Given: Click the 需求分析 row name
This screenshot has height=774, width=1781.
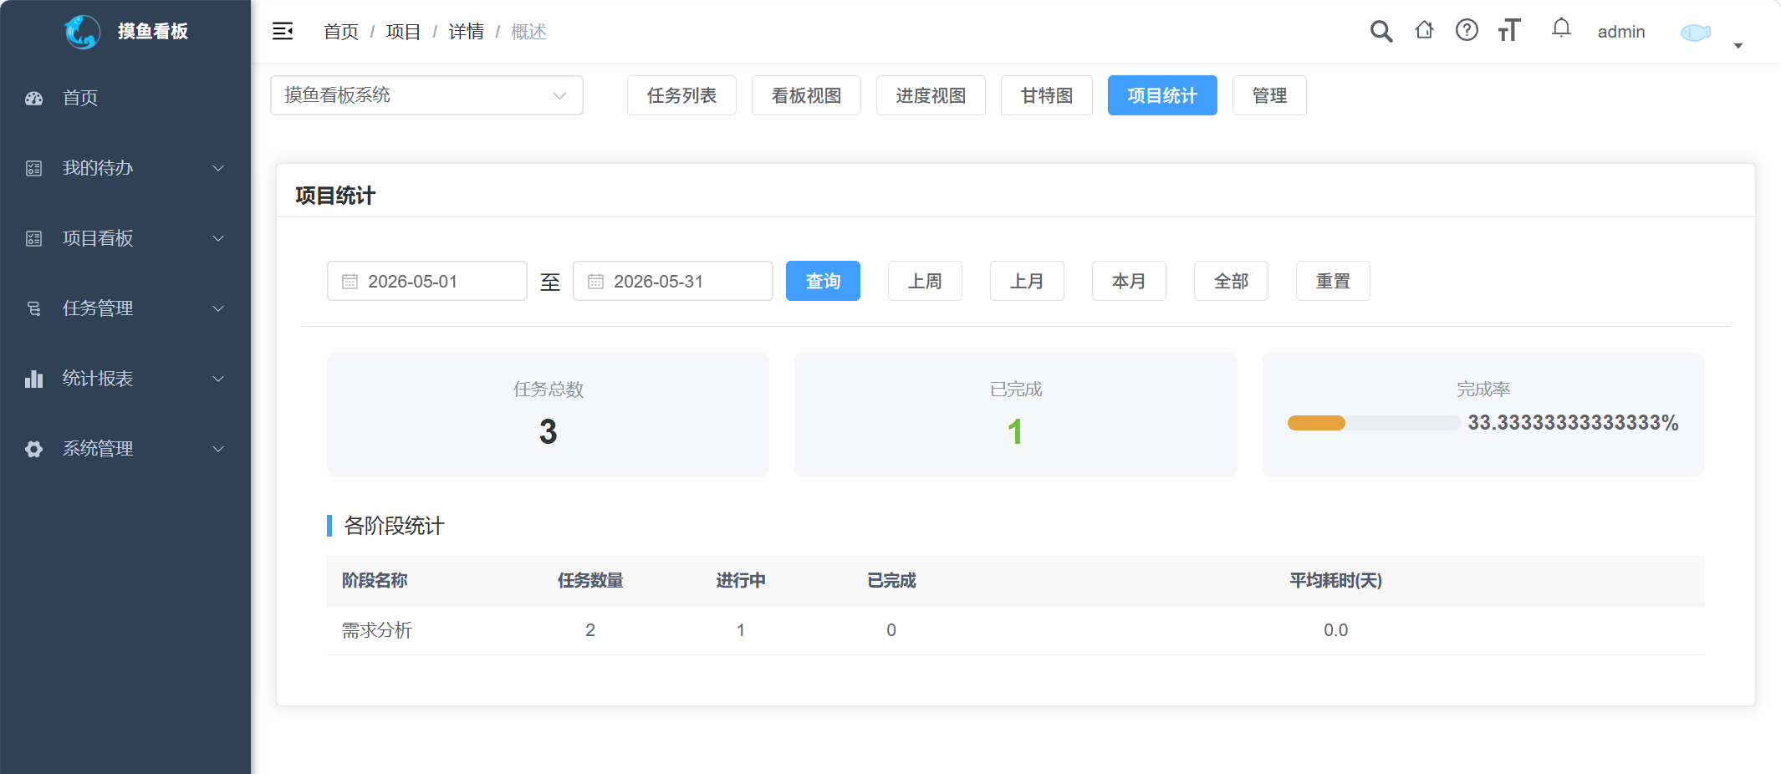Looking at the screenshot, I should click(x=376, y=630).
